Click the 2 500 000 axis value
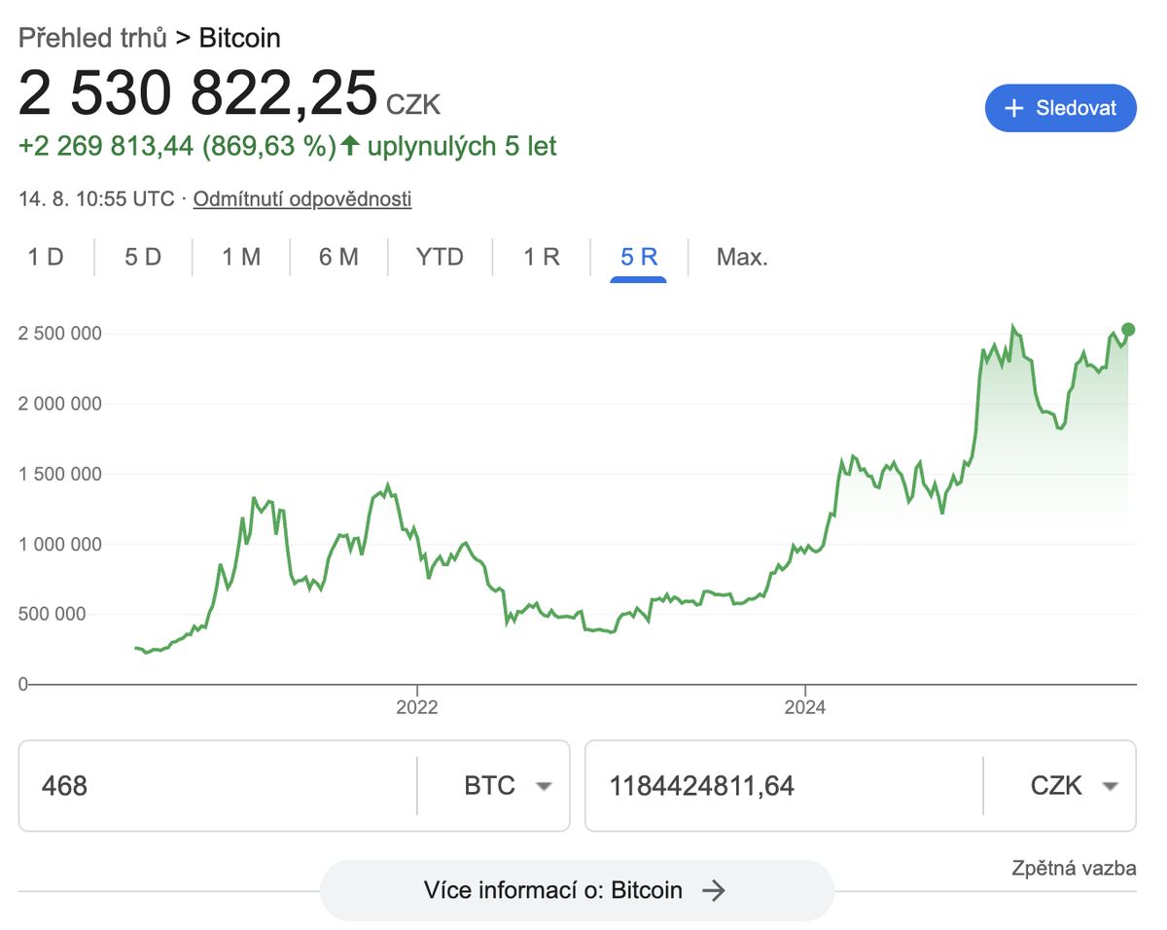The height and width of the screenshot is (930, 1167). (x=60, y=334)
